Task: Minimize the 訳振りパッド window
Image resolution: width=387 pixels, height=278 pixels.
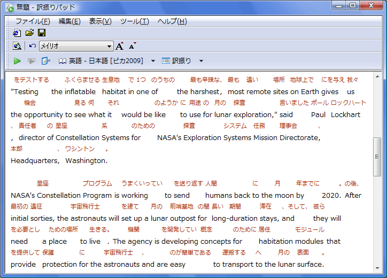Action: 339,6
